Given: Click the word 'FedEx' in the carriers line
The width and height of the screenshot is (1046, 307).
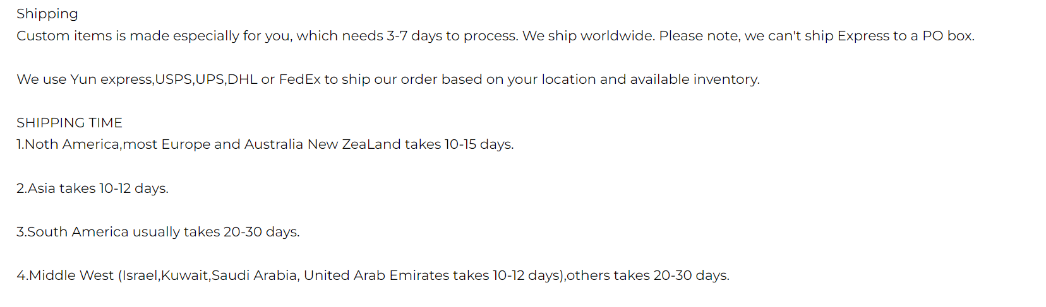Looking at the screenshot, I should tap(299, 79).
